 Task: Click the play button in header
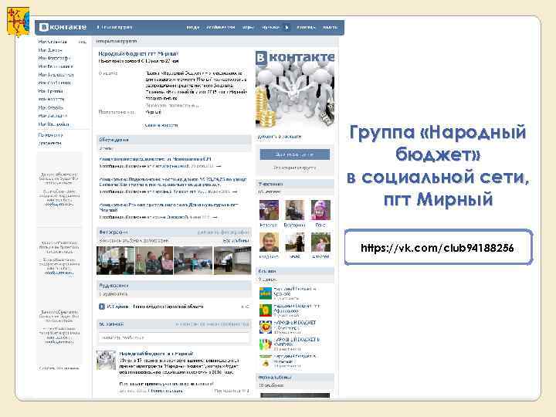tap(286, 27)
